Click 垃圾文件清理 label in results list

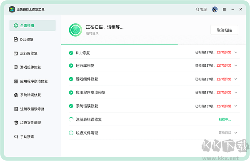[87, 133]
